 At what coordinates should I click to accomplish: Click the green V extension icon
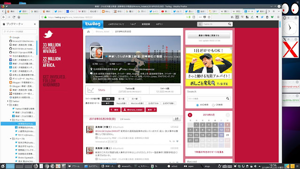[272, 17]
